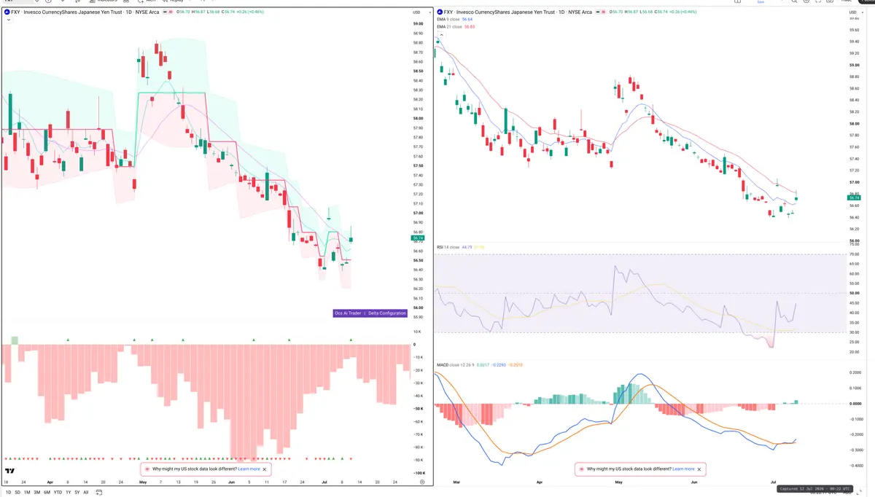875x497 pixels.
Task: Open Learn more link in left chart notice
Action: point(249,469)
